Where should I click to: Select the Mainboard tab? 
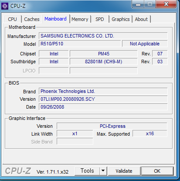pyautogui.click(x=55, y=19)
